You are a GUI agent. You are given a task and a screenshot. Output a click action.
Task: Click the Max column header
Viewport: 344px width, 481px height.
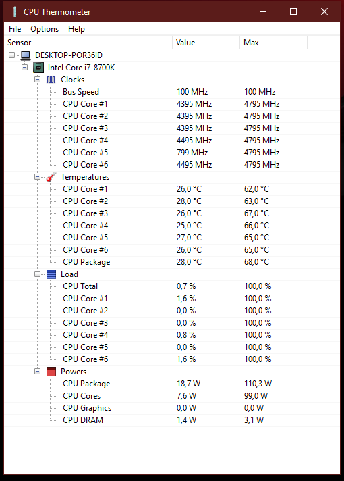click(x=273, y=43)
